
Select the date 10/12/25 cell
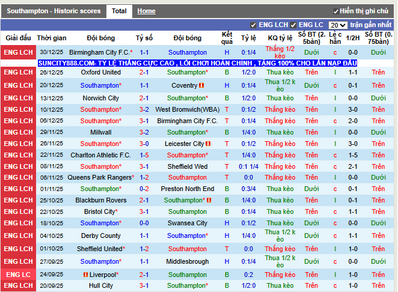[52, 109]
